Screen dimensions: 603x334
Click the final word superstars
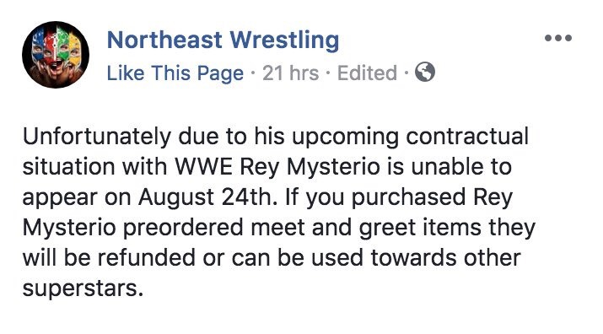(83, 289)
